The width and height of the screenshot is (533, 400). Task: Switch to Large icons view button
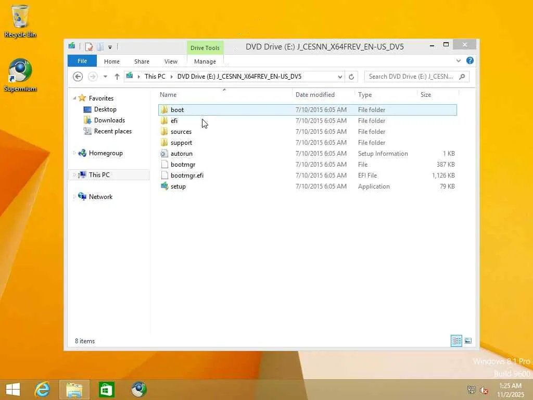468,341
